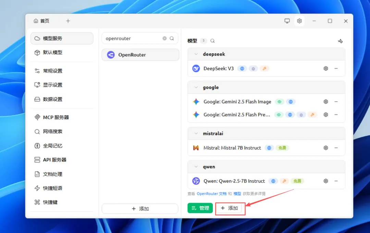Click Gemini 2.5 Flash Pre... reasoning tag
This screenshot has width=370, height=233.
coord(301,115)
